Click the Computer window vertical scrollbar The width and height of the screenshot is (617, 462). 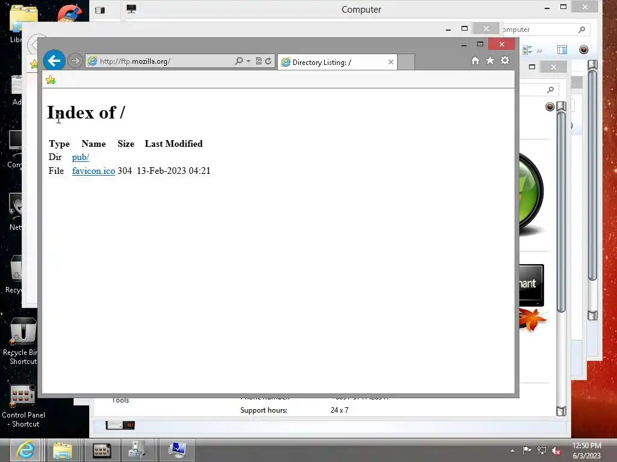point(593,175)
